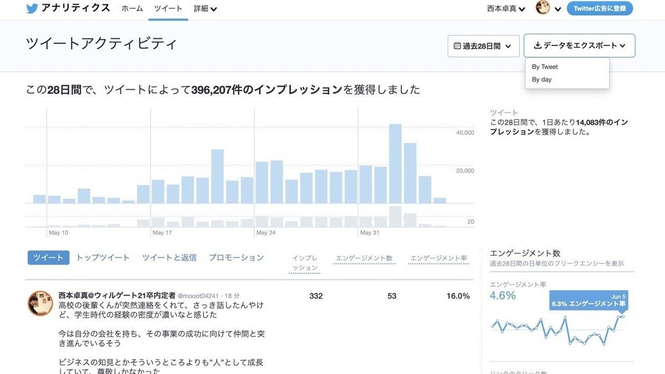This screenshot has width=665, height=374.
Task: Click the ツイートアクティビティ page heading
Action: [103, 42]
